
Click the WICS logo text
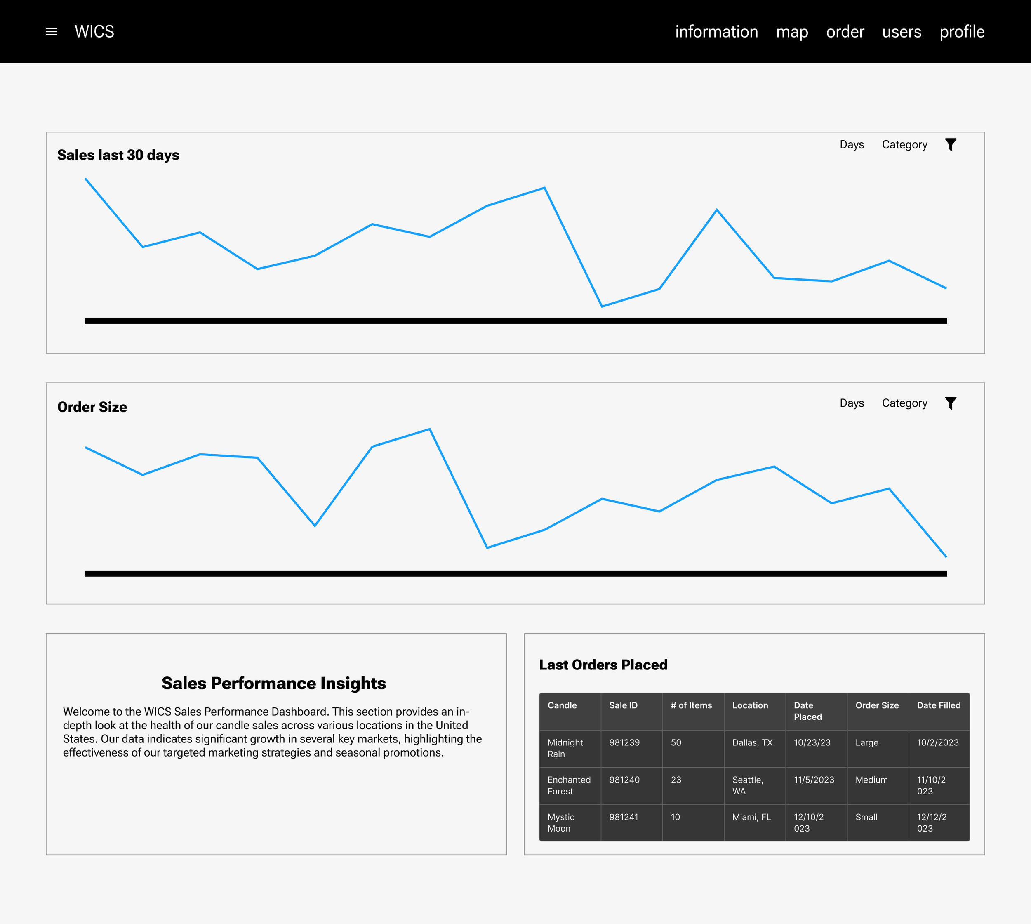pyautogui.click(x=94, y=32)
